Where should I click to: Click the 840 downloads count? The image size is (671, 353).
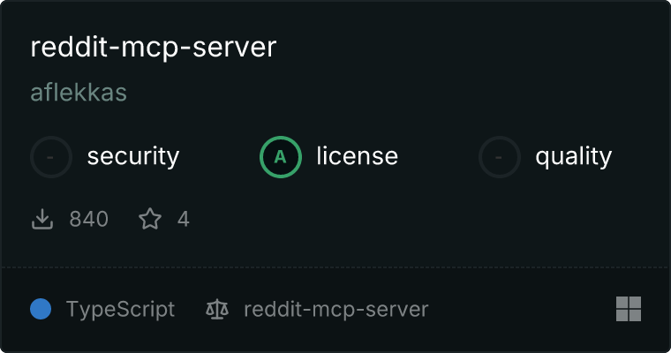pos(88,219)
